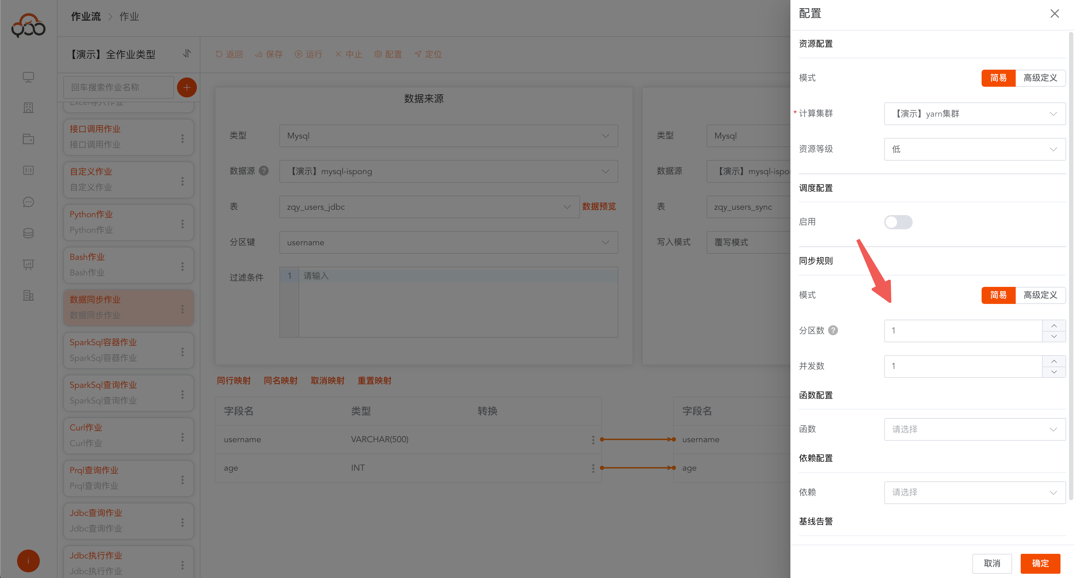Click the monitor icon in left sidebar
1074x578 pixels.
tap(28, 77)
